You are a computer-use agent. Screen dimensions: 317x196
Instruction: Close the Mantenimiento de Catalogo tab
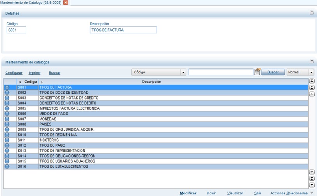[x=66, y=3]
